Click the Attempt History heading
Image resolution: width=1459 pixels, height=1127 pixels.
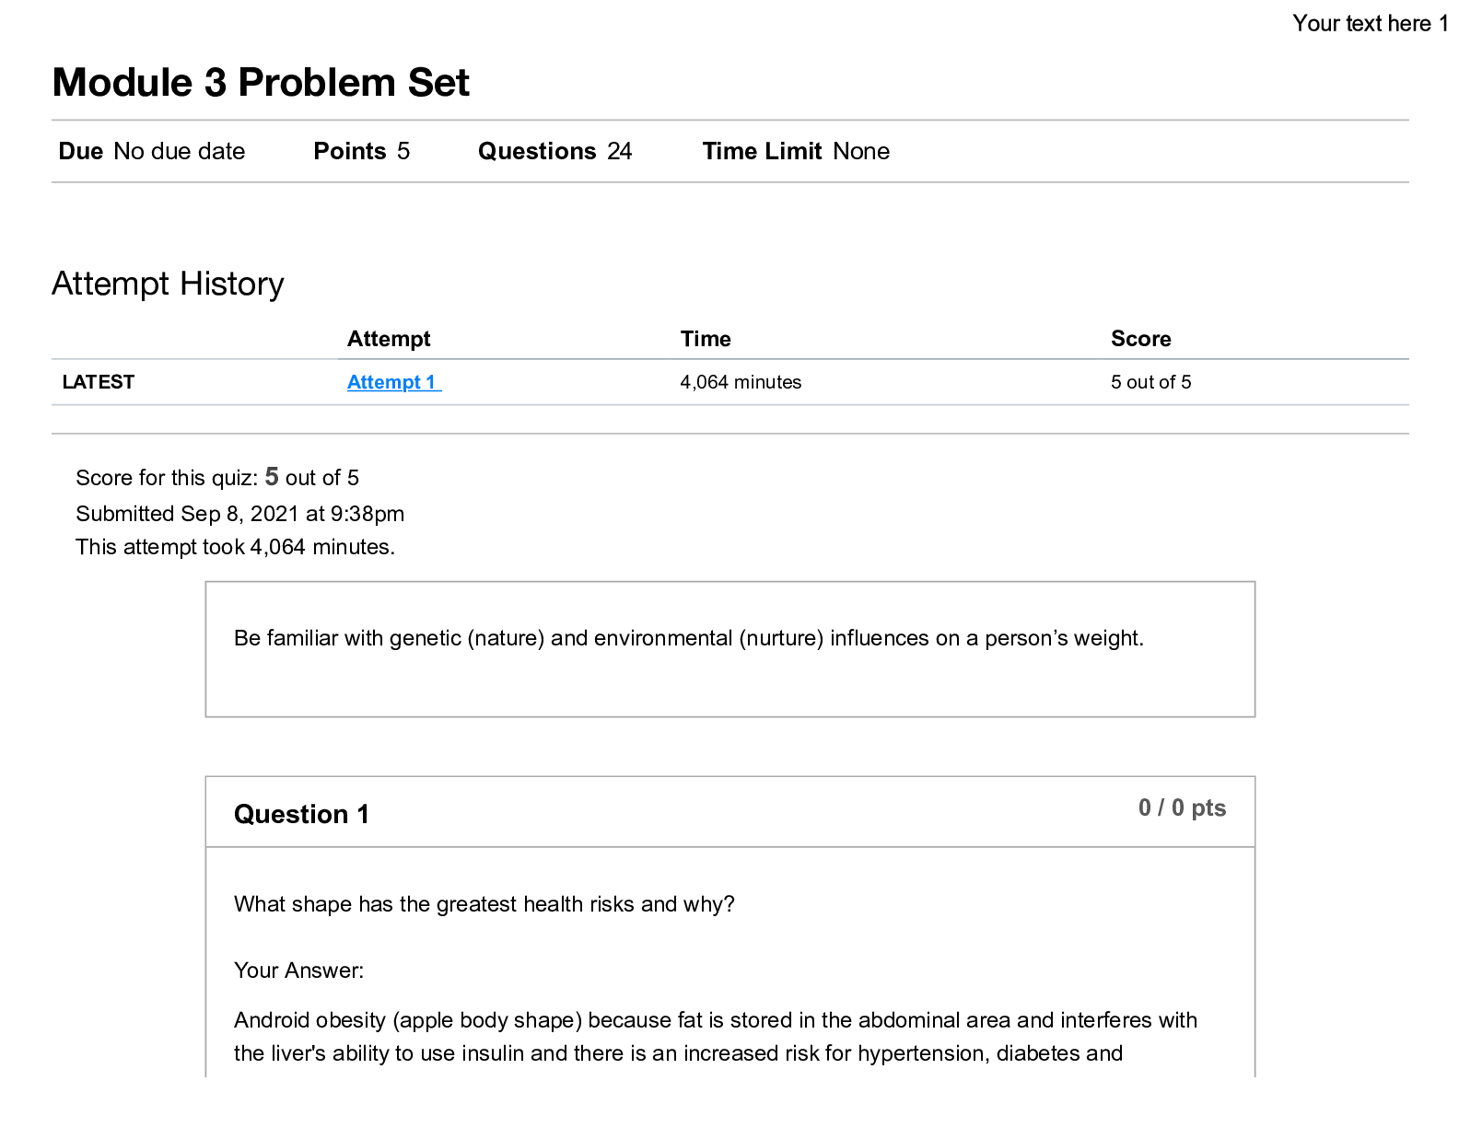coord(168,284)
